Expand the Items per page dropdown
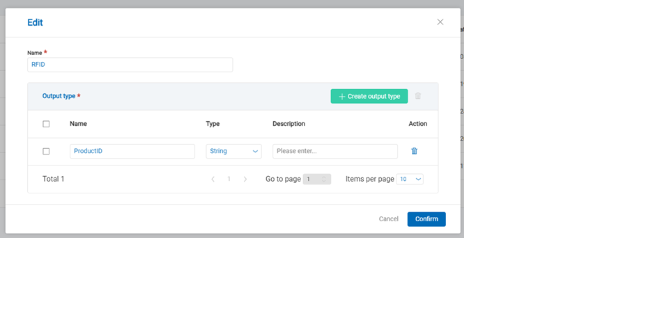Viewport: 669px width, 334px height. pyautogui.click(x=410, y=179)
